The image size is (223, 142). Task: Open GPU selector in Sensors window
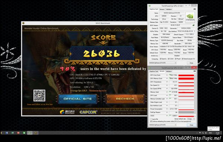click(163, 125)
